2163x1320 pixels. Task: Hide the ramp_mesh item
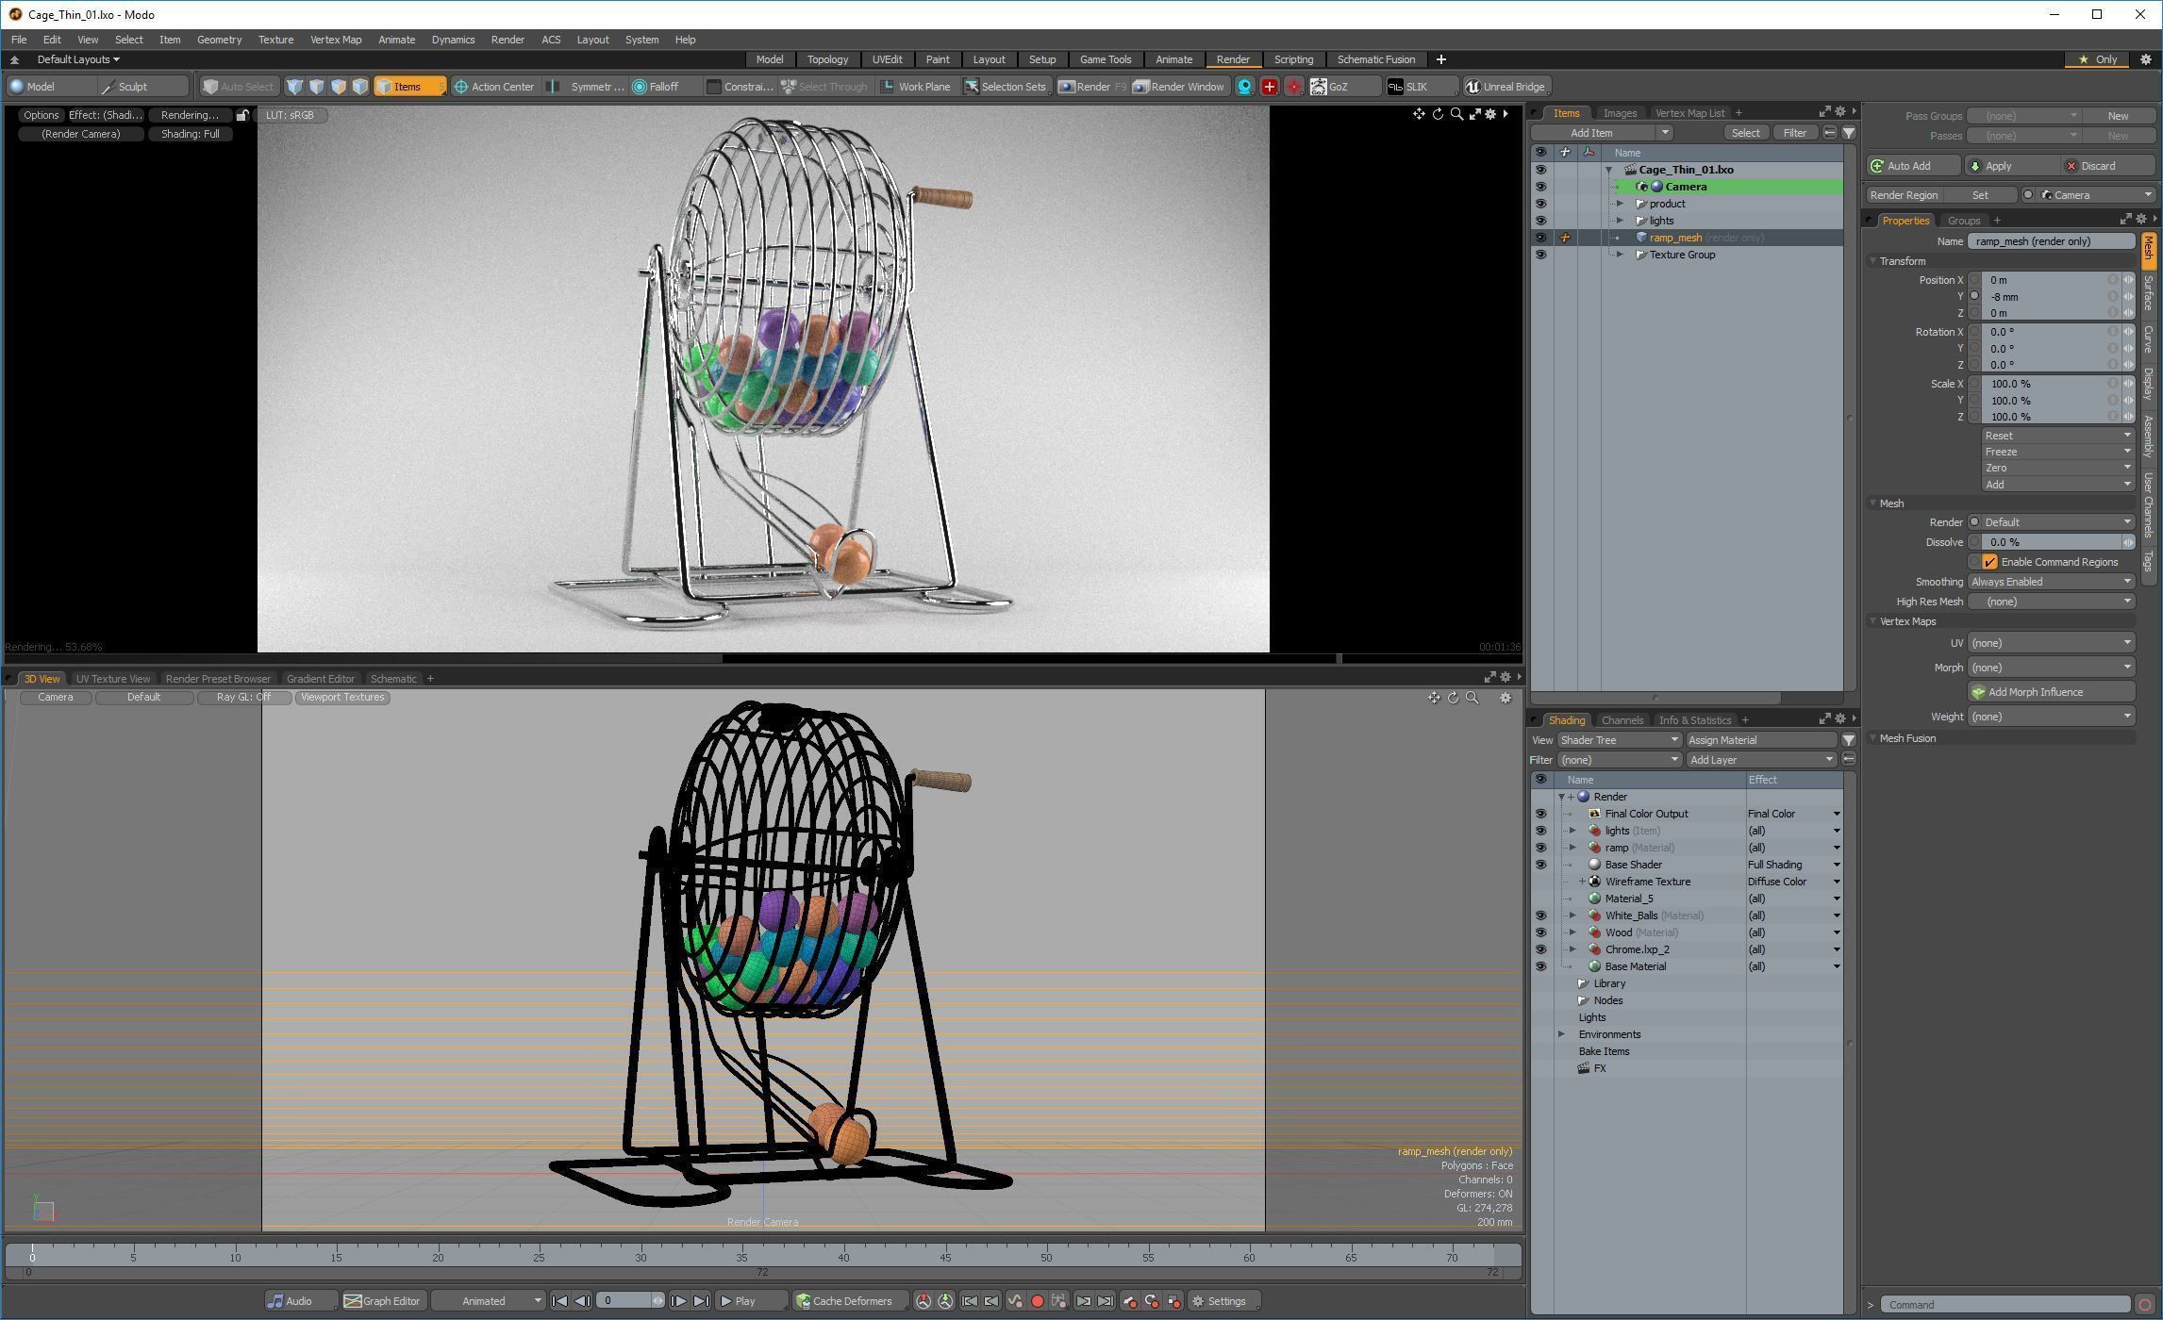(x=1540, y=238)
